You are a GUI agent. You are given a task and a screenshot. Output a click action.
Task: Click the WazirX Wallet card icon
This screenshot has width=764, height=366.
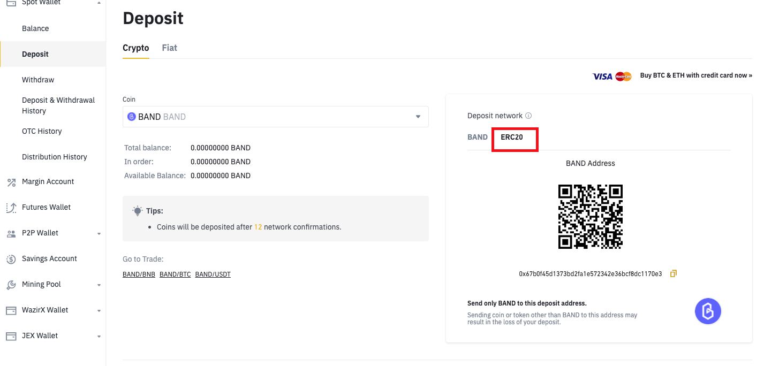click(11, 310)
